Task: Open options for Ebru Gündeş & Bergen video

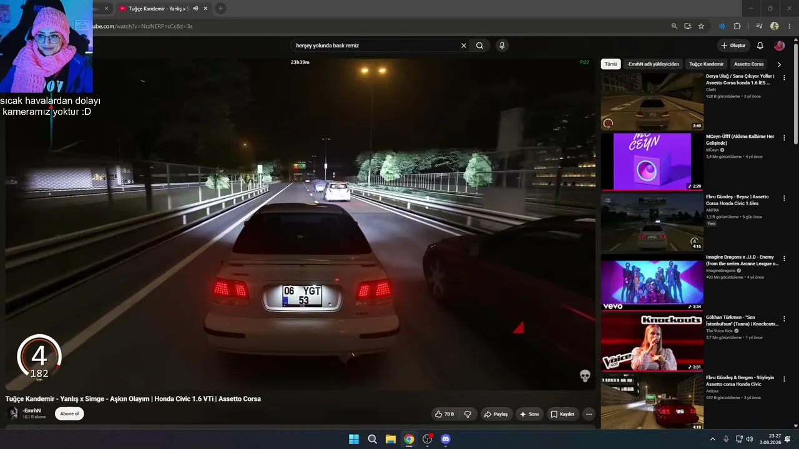Action: pyautogui.click(x=784, y=379)
